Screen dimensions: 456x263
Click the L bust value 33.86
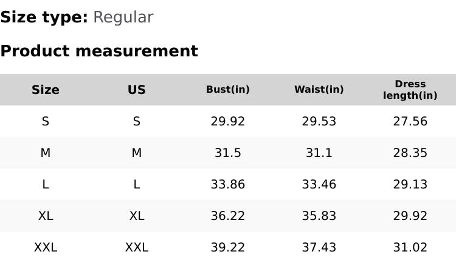(228, 184)
